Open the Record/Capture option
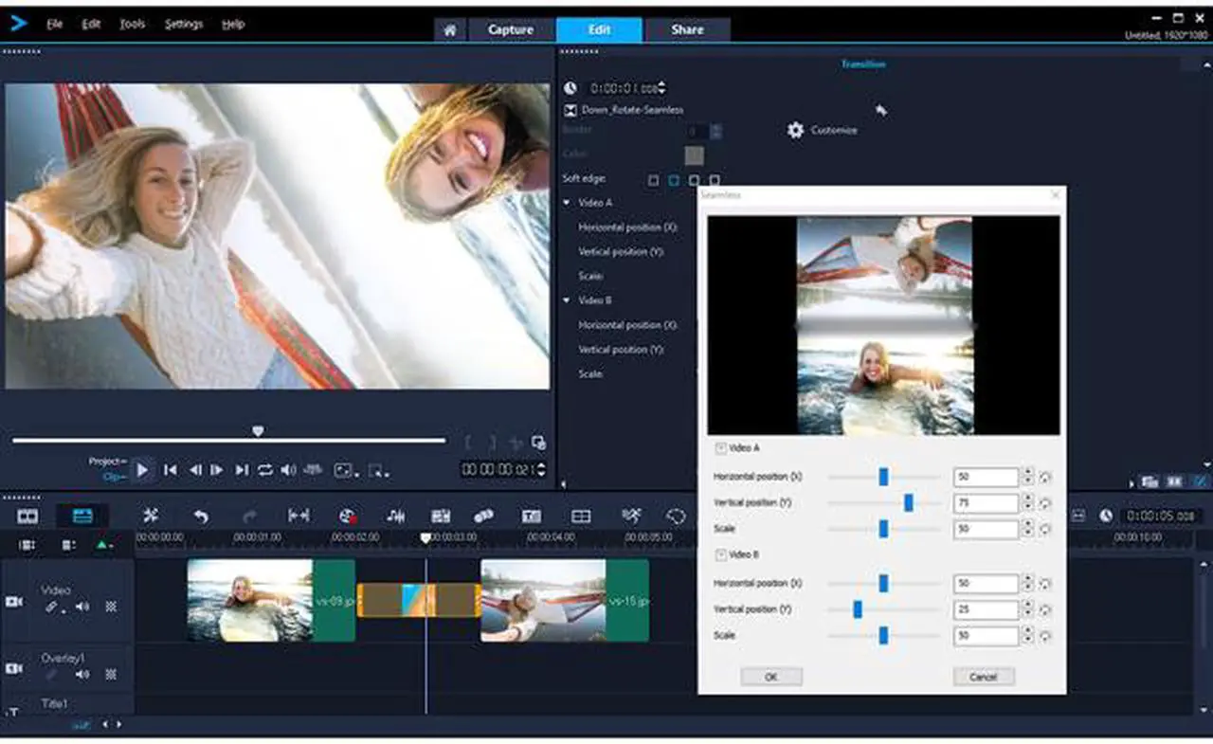This screenshot has width=1213, height=744. (348, 516)
